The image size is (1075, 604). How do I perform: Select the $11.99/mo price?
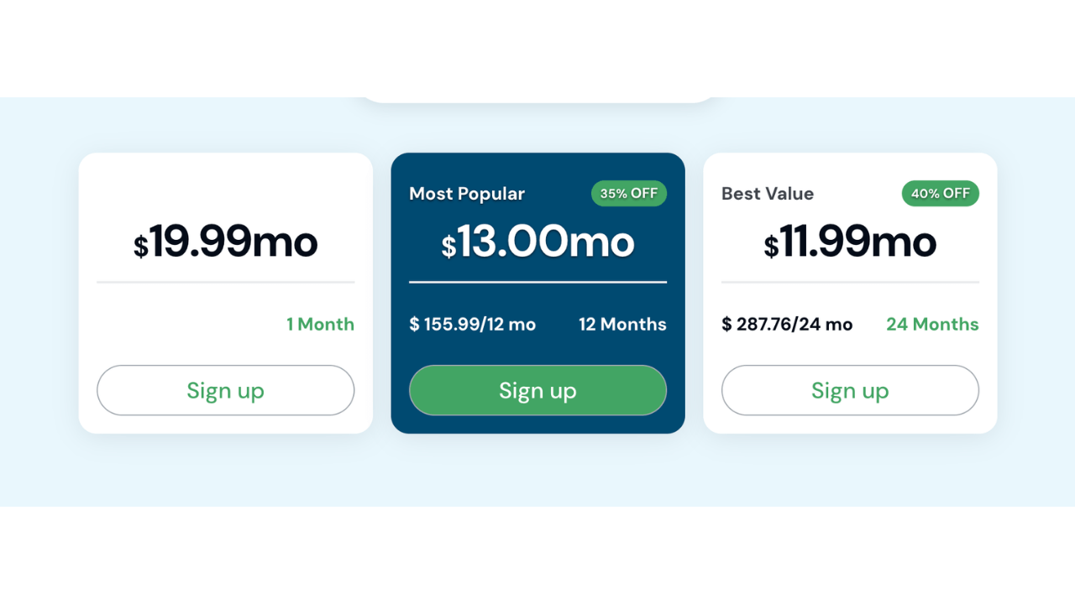pyautogui.click(x=850, y=242)
